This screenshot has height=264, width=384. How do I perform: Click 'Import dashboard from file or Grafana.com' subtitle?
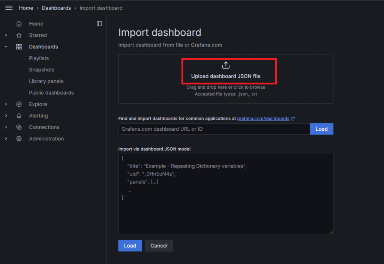(x=170, y=45)
